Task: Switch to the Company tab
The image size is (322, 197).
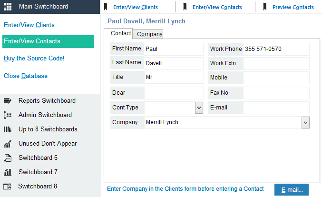Action: point(149,34)
